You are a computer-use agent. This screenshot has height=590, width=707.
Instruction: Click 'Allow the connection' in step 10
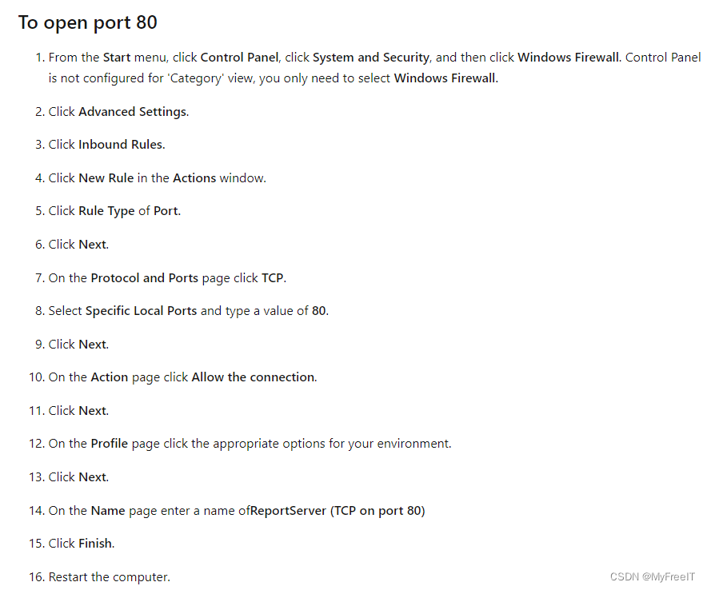(x=254, y=377)
